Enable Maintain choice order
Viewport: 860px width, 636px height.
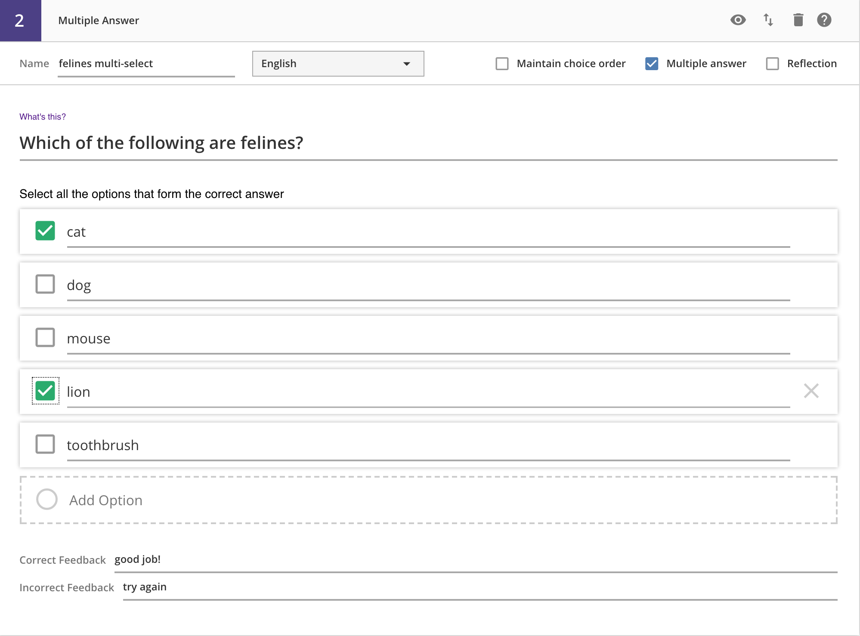(x=502, y=64)
